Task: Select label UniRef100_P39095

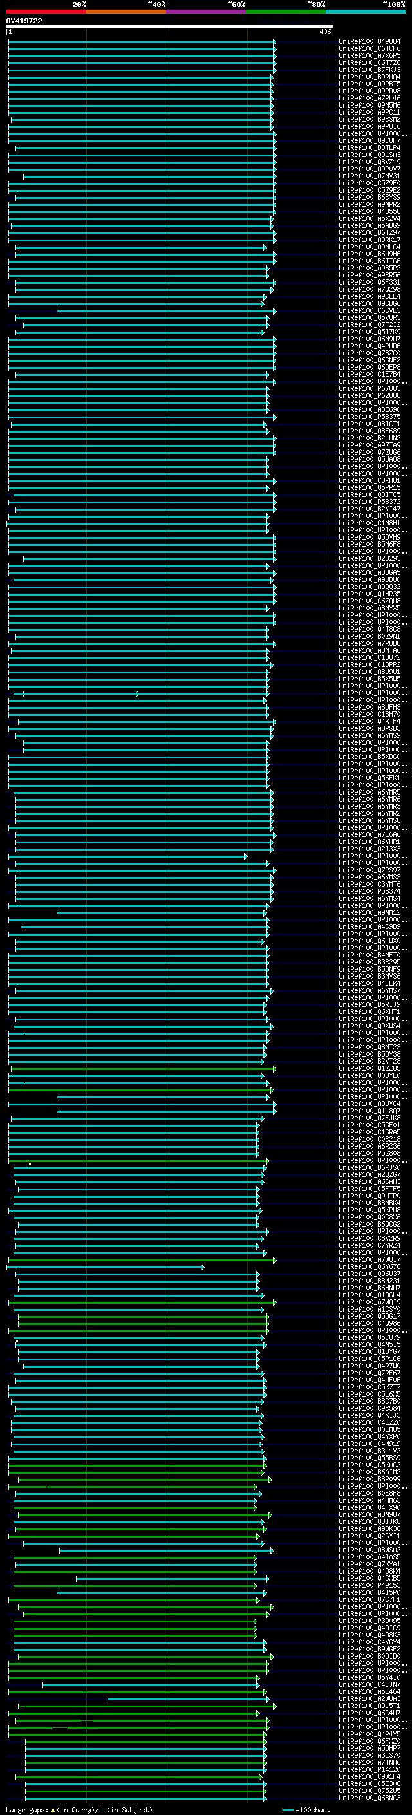Action: point(370,1621)
